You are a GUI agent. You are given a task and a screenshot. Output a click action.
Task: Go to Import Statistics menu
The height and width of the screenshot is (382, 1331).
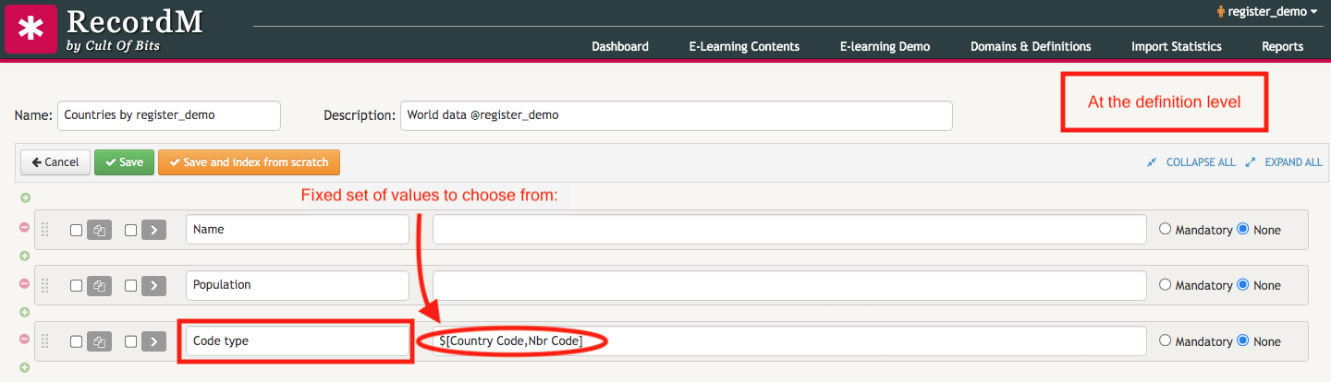pos(1177,46)
